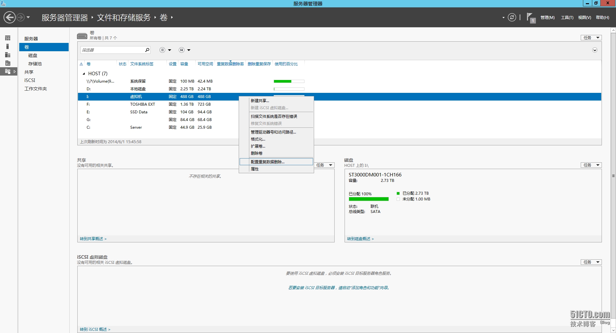The width and height of the screenshot is (616, 333).
Task: Sort by the 使用的百分比 column header
Action: coord(286,64)
